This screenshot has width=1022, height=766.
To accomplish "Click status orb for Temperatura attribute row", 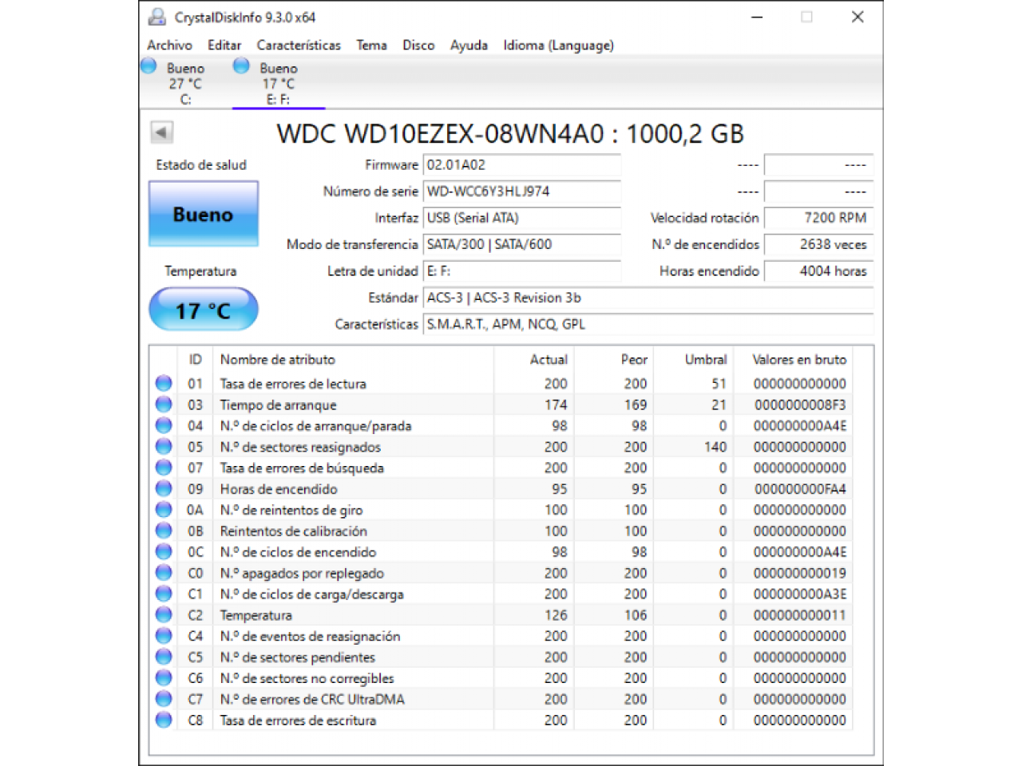I will tap(164, 614).
